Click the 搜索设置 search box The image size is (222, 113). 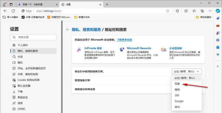point(33,37)
